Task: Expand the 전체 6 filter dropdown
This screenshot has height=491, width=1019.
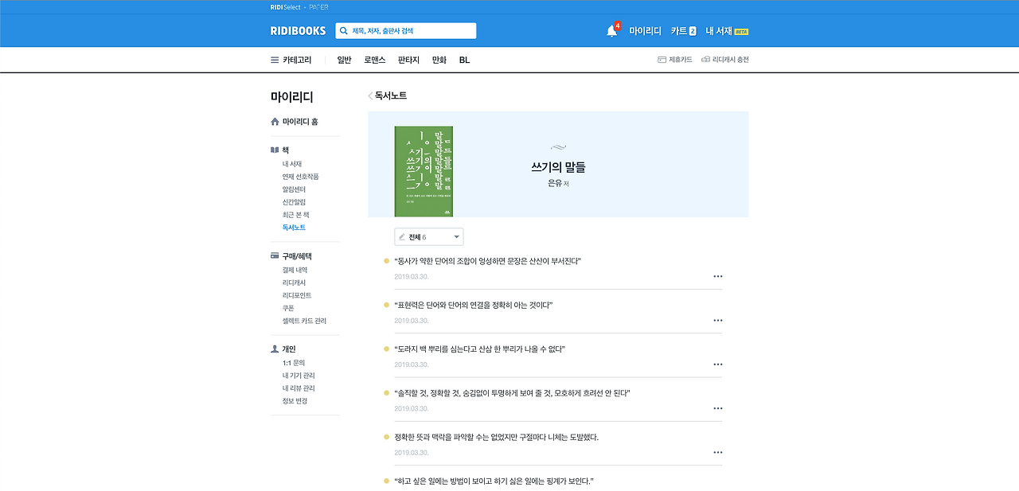Action: point(428,237)
